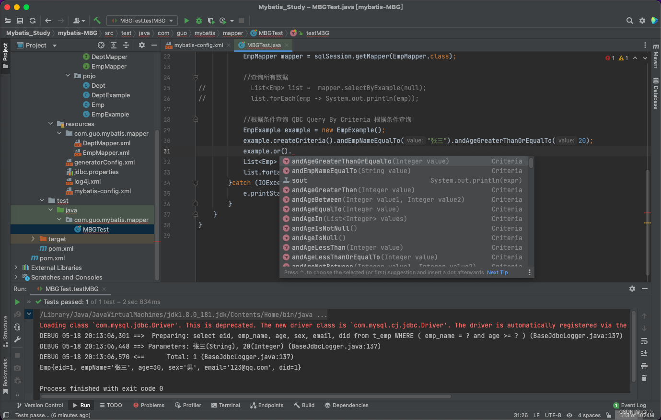Rerun tests with green play in Run panel
This screenshot has height=420, width=661.
click(17, 302)
